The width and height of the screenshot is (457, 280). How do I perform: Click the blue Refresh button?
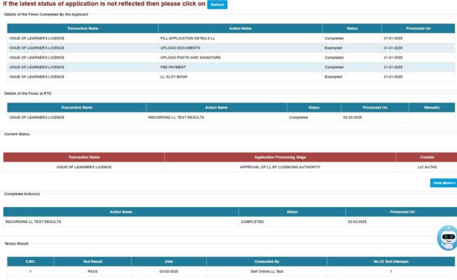217,5
